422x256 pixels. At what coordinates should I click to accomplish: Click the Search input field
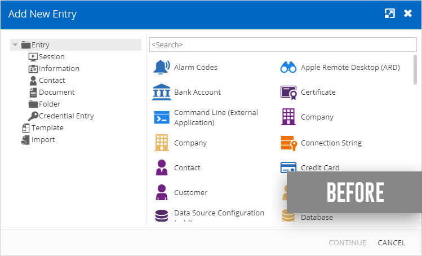coord(283,45)
